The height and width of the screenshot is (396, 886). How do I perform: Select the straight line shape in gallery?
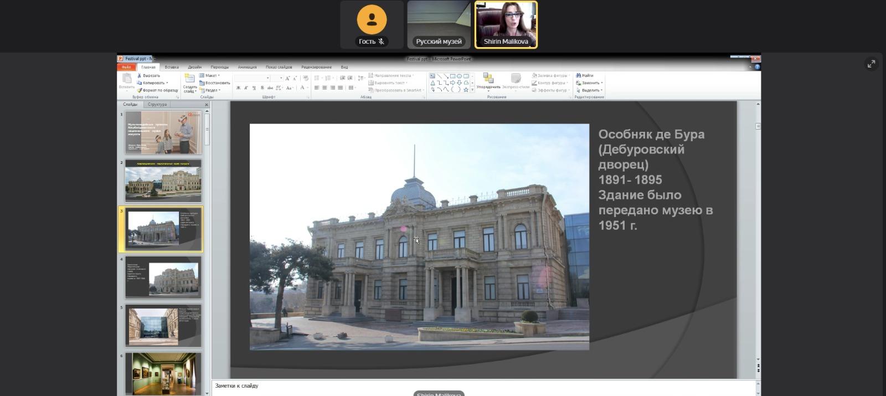(439, 76)
